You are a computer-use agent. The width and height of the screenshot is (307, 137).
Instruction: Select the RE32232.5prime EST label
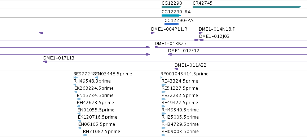coord(180,96)
